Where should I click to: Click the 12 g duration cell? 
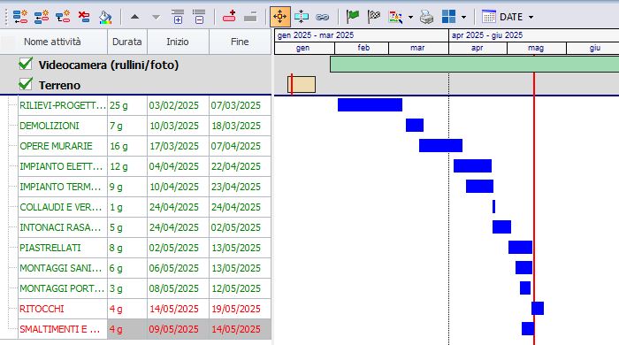pos(127,166)
